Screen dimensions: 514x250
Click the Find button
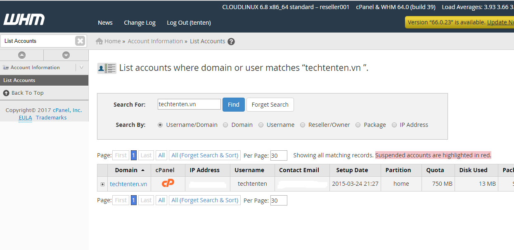[x=234, y=105]
